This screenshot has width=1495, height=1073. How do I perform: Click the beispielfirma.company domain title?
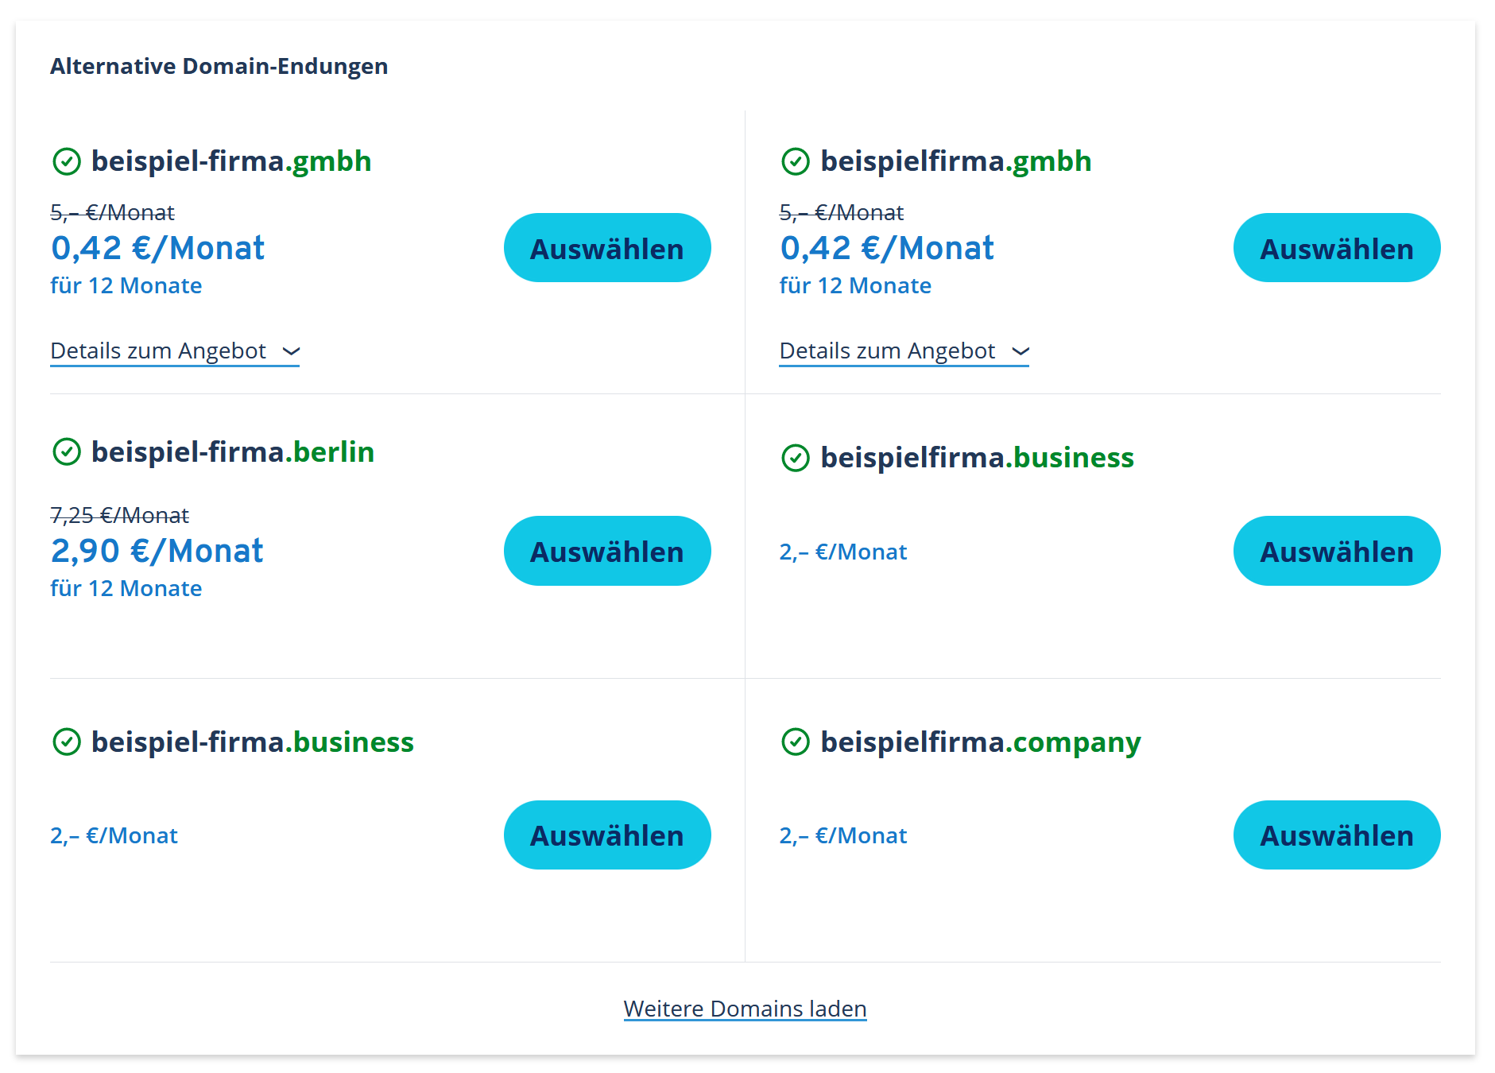pos(981,742)
